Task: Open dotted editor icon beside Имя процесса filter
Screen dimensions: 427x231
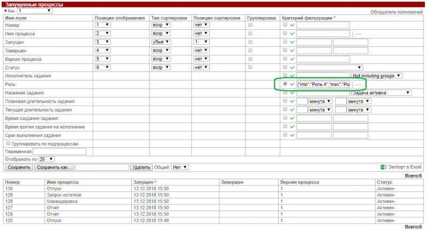Action: point(357,34)
